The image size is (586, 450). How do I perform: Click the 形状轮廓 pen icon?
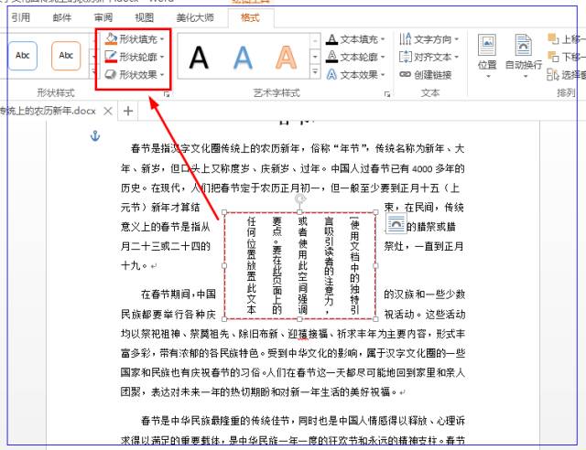[x=111, y=57]
